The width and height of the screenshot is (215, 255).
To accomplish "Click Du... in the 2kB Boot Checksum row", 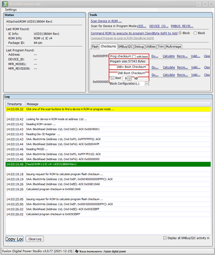I will tap(155, 75).
